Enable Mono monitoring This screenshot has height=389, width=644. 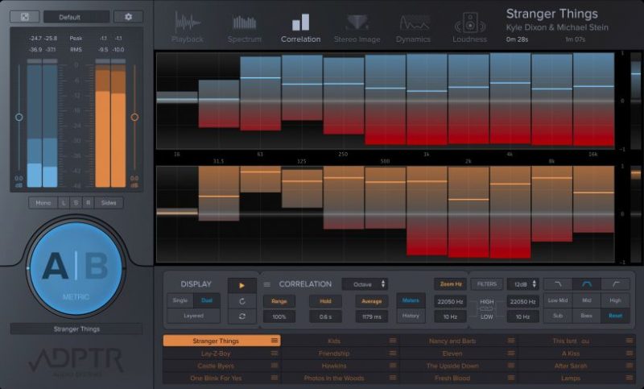click(x=43, y=203)
